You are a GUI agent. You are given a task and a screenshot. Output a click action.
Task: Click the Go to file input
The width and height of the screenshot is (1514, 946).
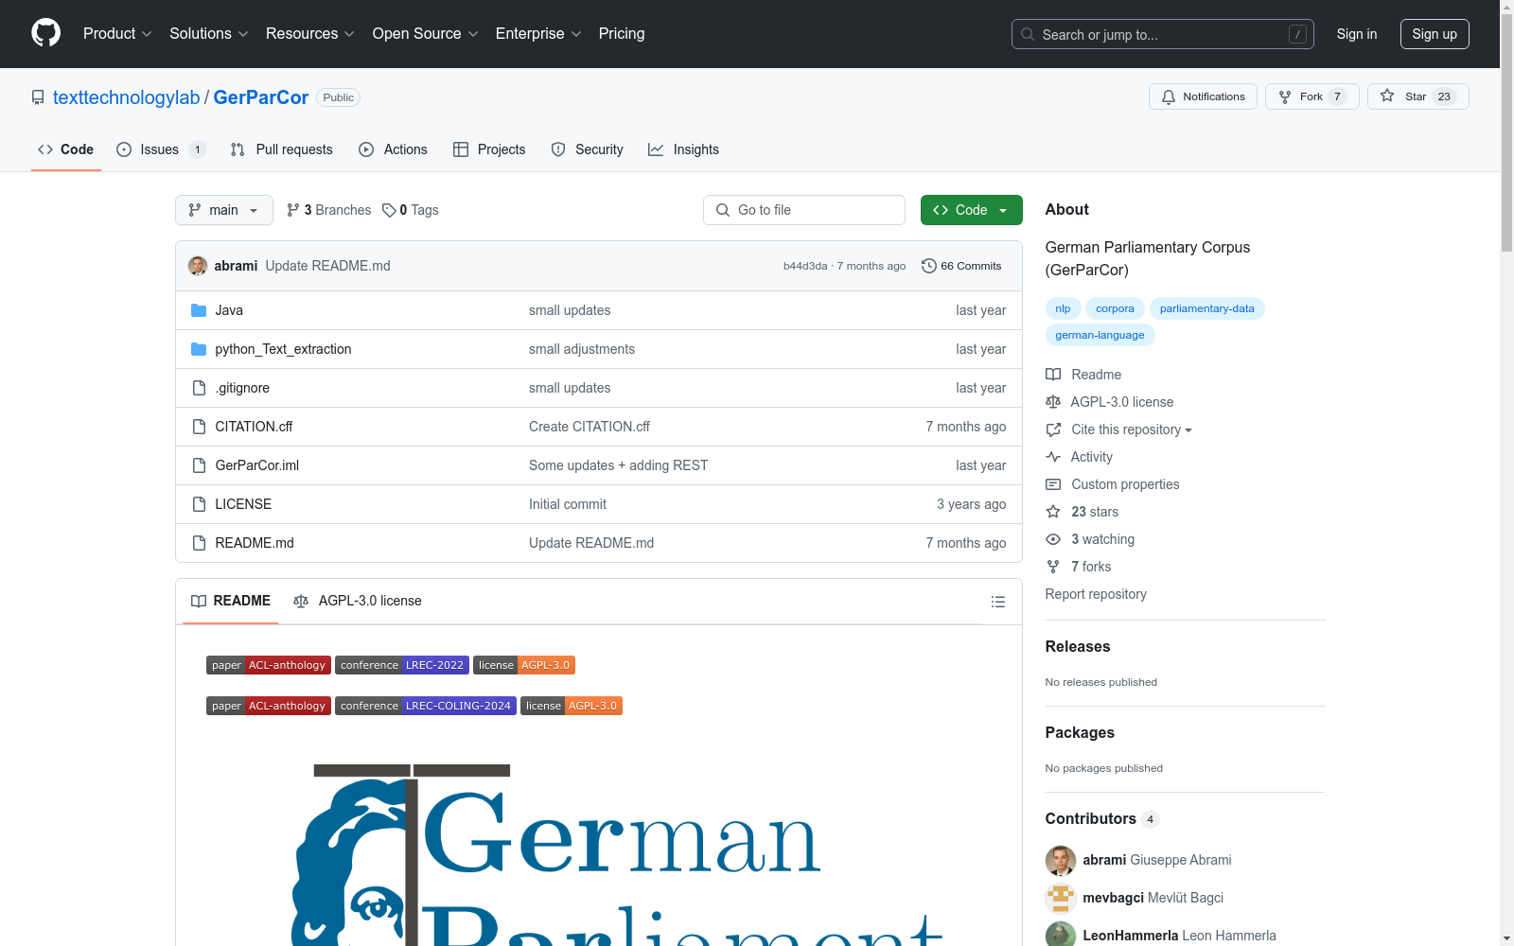[x=804, y=210]
